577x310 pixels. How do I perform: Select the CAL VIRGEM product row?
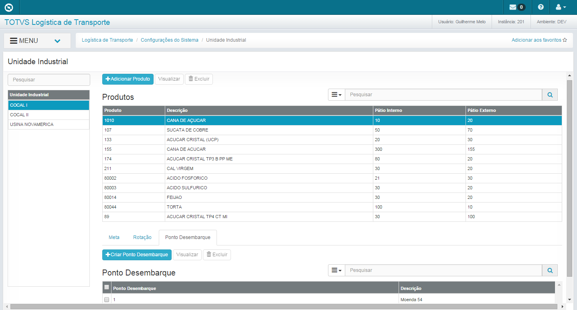(332, 168)
